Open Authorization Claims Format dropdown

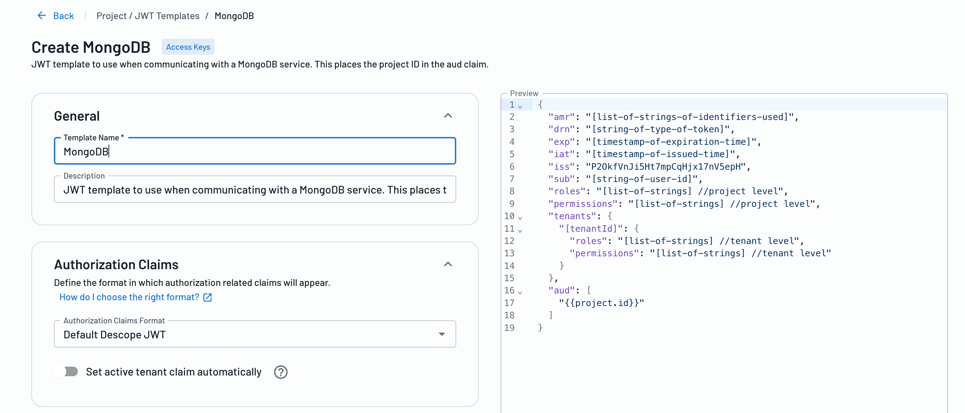[x=255, y=334]
